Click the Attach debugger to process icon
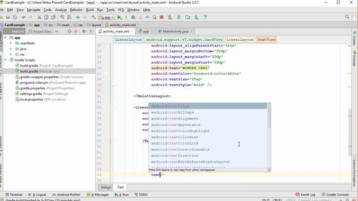 (154, 17)
